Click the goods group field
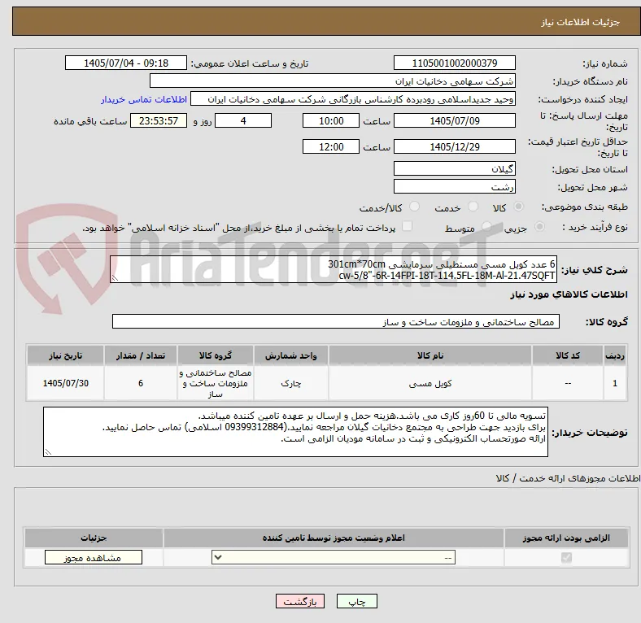 [336, 322]
